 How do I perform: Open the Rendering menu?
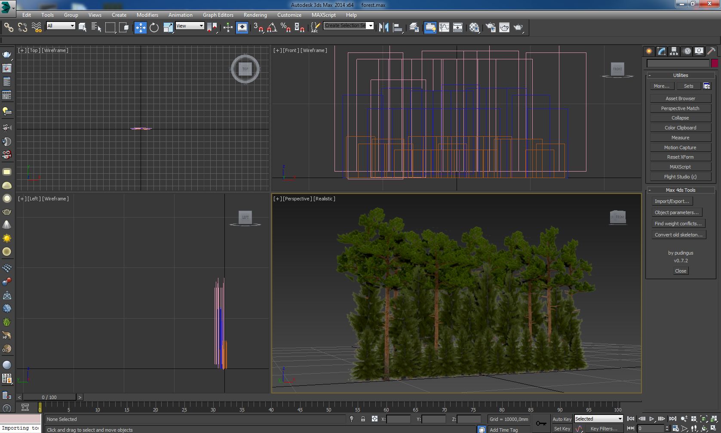point(255,15)
